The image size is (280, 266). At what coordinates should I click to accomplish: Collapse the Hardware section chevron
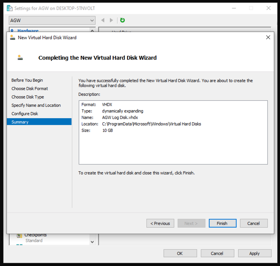point(92,31)
